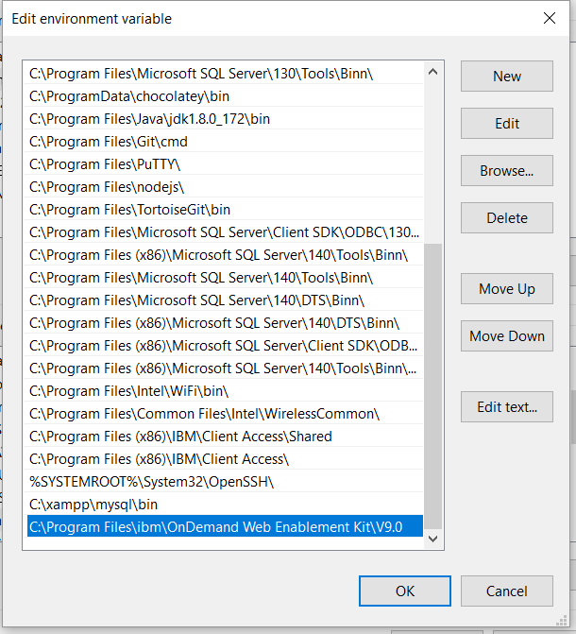Close the Edit environment variable dialog
This screenshot has width=576, height=634.
550,18
